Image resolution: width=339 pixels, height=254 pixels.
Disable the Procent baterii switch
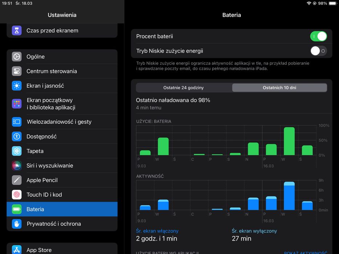(x=318, y=36)
